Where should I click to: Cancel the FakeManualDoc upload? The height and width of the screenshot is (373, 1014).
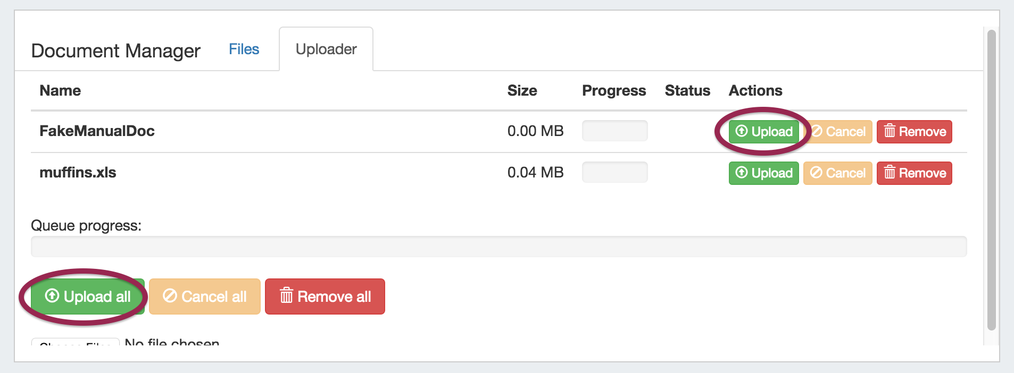[x=838, y=131]
